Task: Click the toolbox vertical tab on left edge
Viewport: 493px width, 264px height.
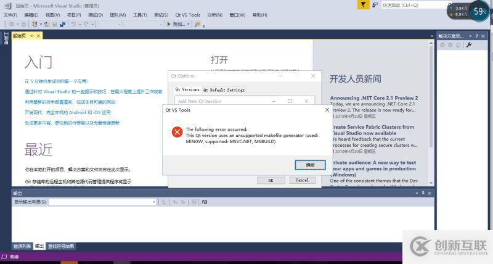Action: click(x=6, y=38)
